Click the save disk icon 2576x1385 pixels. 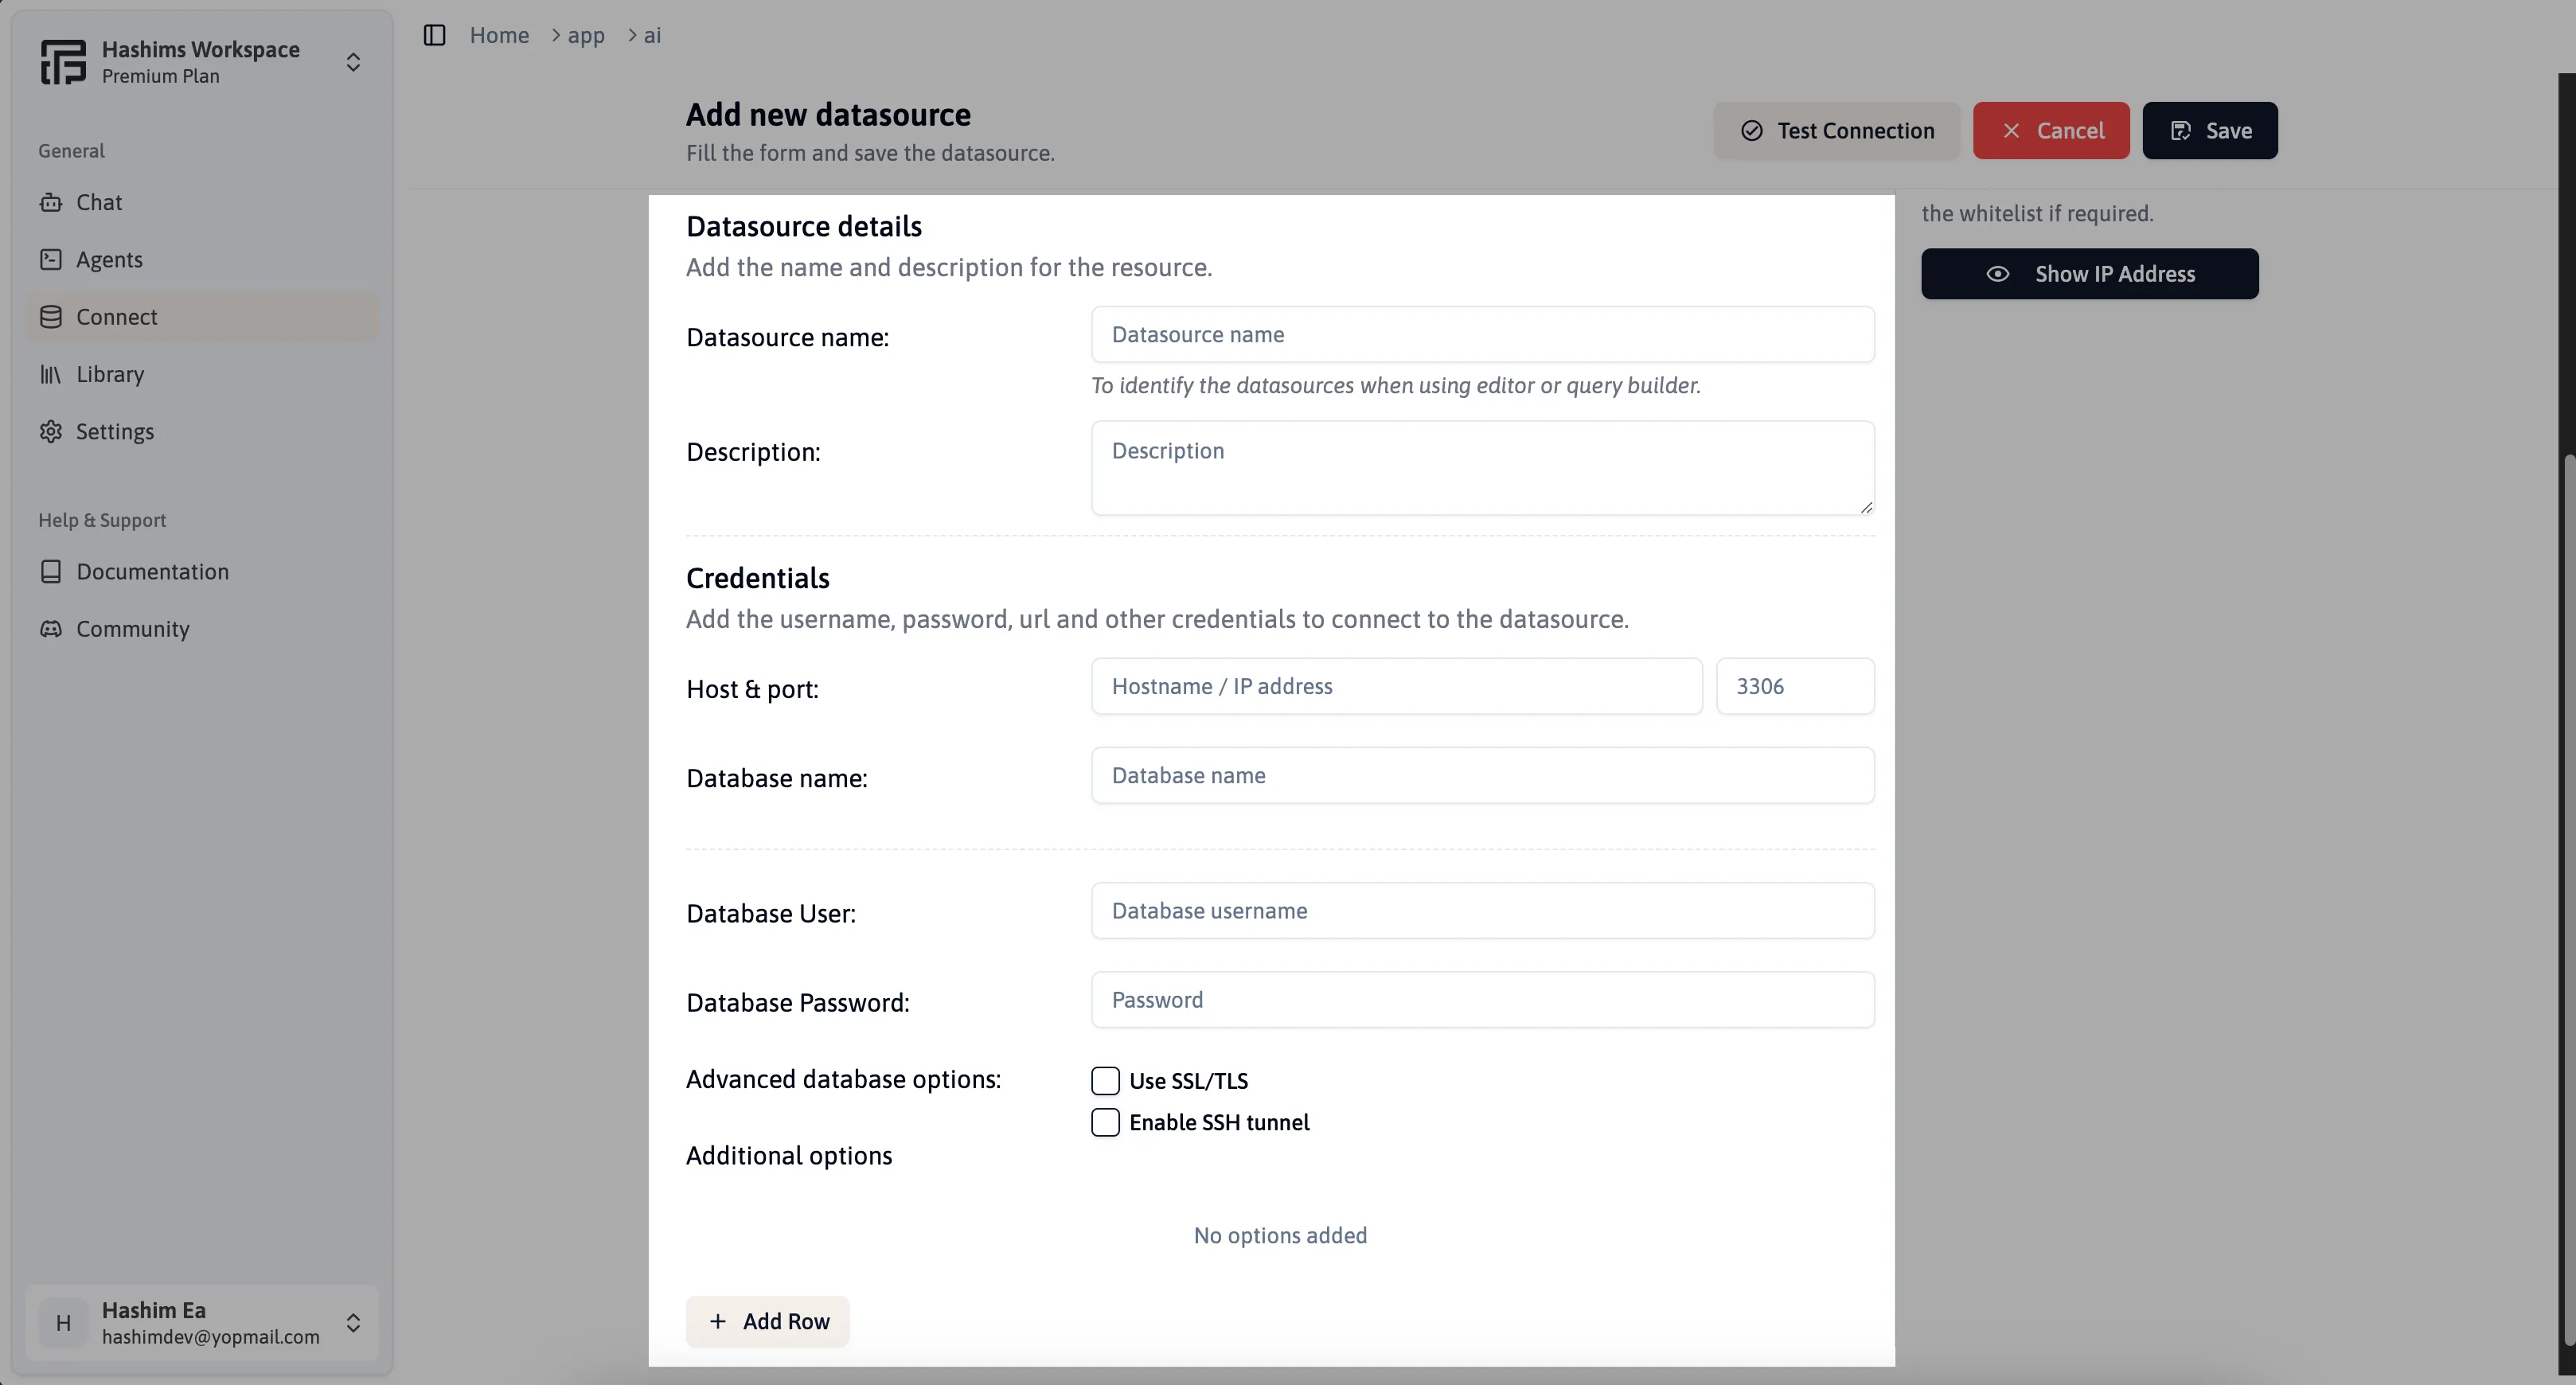point(2181,131)
